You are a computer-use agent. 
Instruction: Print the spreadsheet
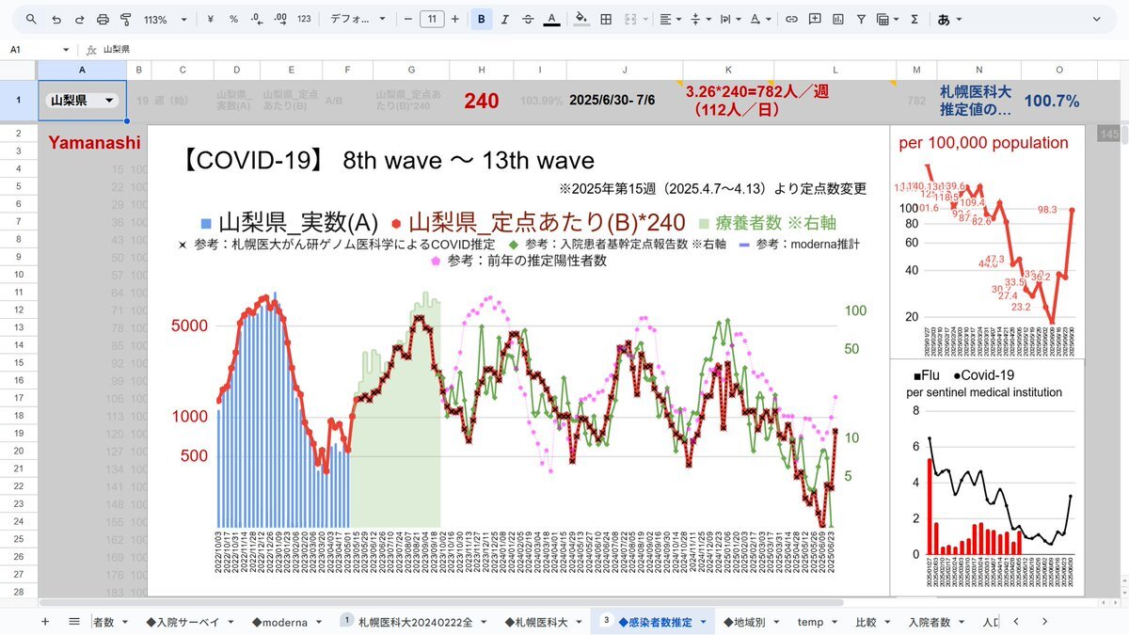(x=103, y=19)
